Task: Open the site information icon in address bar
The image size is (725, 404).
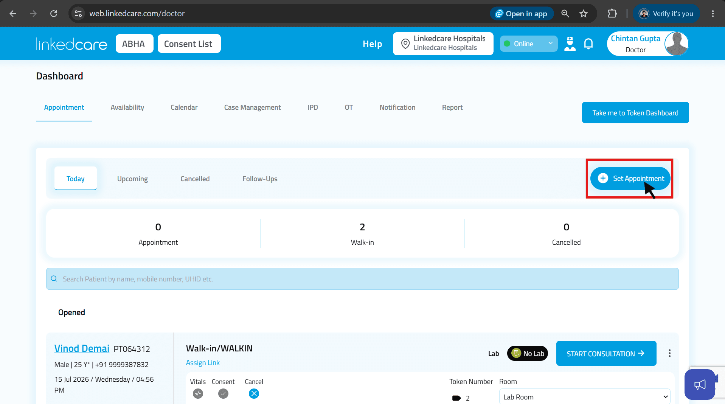Action: tap(78, 14)
